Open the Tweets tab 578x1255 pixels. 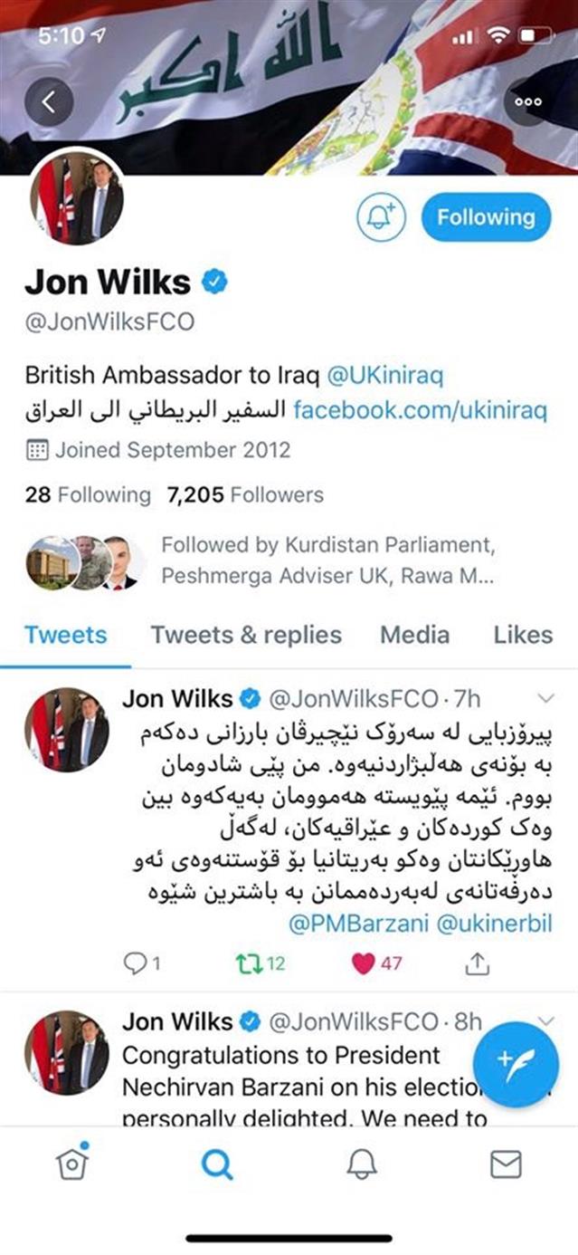click(x=65, y=635)
